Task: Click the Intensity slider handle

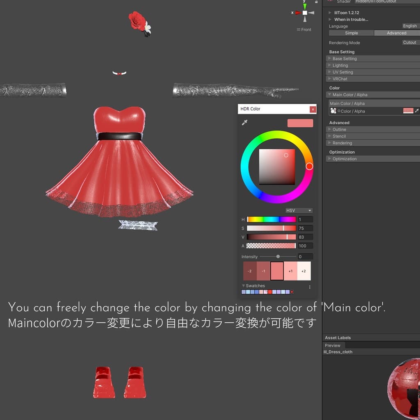Action: pos(278,256)
